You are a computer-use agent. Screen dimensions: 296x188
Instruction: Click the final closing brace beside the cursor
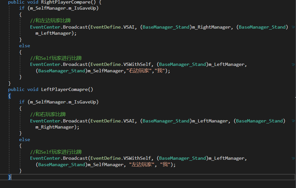[9, 177]
